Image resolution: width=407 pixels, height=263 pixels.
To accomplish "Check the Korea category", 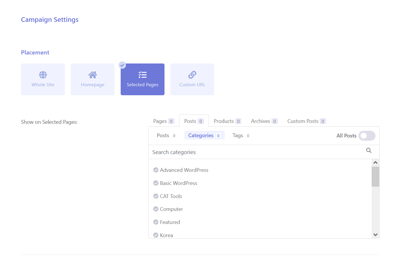I will [x=156, y=235].
